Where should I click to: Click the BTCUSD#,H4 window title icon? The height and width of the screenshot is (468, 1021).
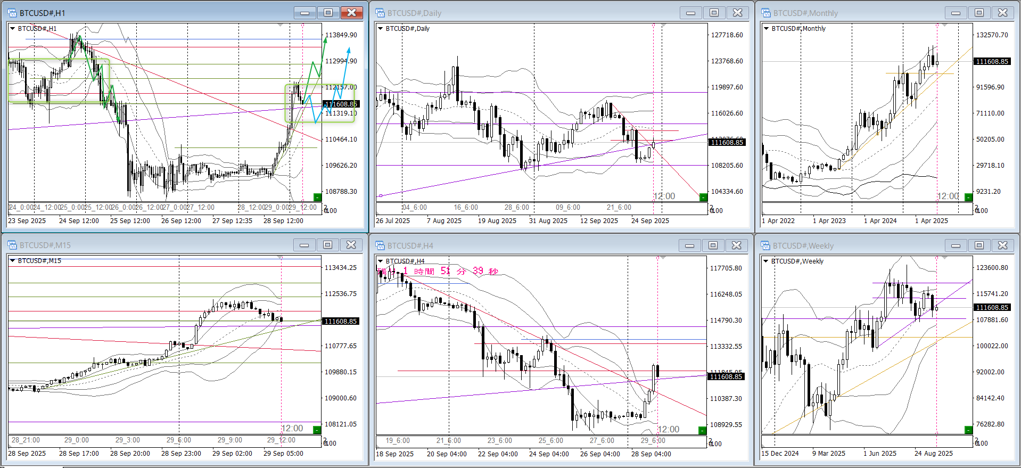click(x=380, y=245)
